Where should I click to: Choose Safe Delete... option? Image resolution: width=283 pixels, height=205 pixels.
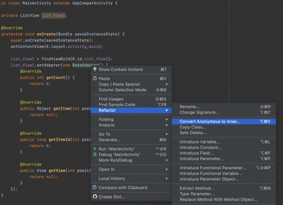click(x=224, y=133)
